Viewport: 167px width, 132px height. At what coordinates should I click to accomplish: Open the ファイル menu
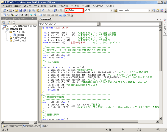pyautogui.click(x=7, y=6)
